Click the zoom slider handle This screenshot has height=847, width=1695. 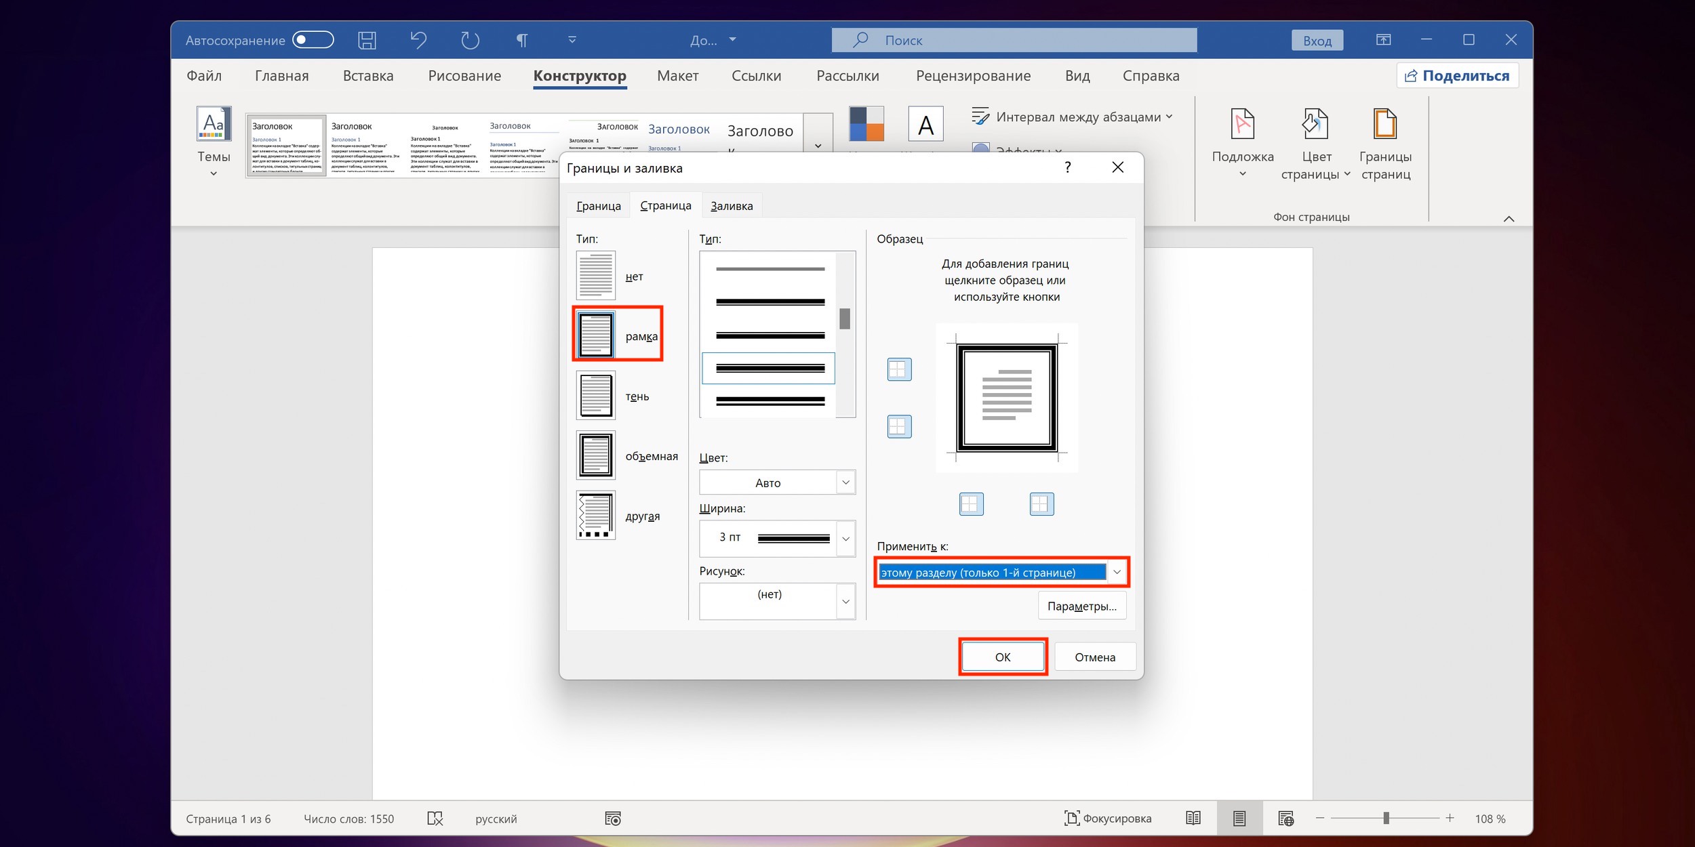1386,819
